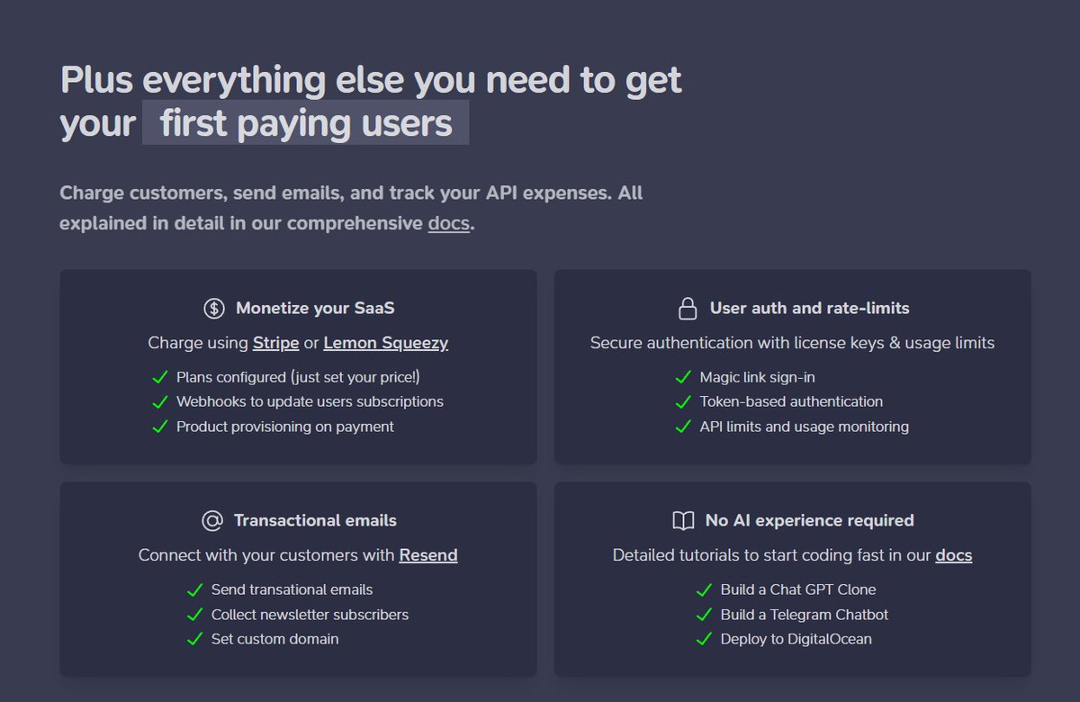Click the open book icon beside No AI experience
The height and width of the screenshot is (702, 1080).
point(683,521)
